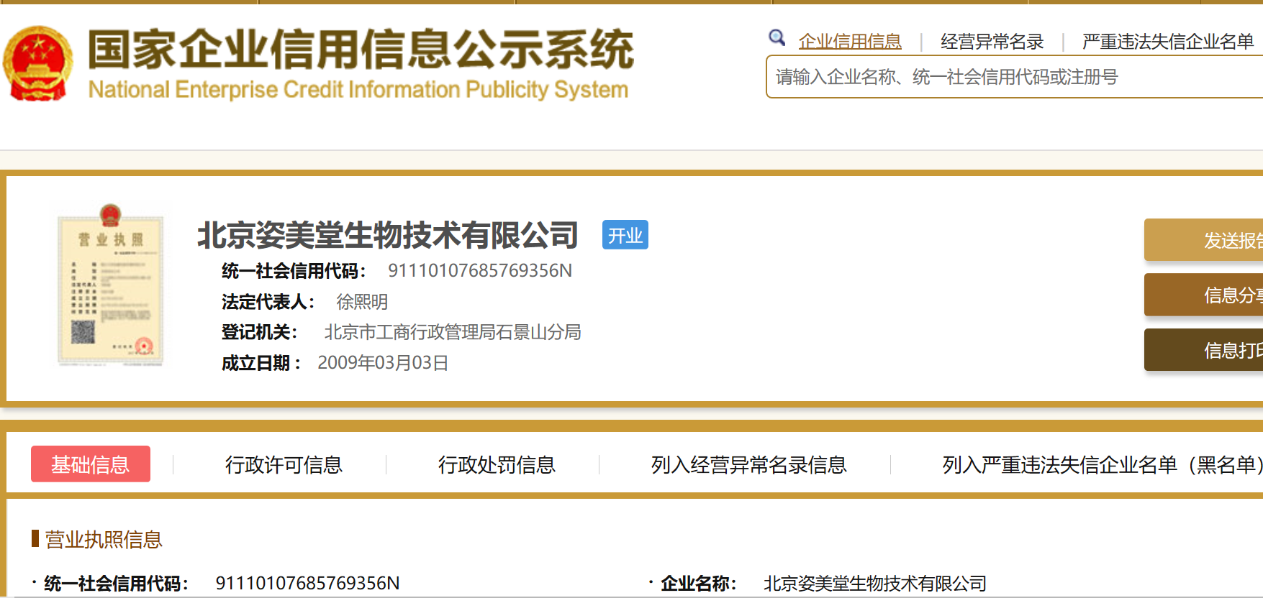Click registration authority 北京市工商行政管理局石景山分局
The height and width of the screenshot is (598, 1263).
coord(453,332)
